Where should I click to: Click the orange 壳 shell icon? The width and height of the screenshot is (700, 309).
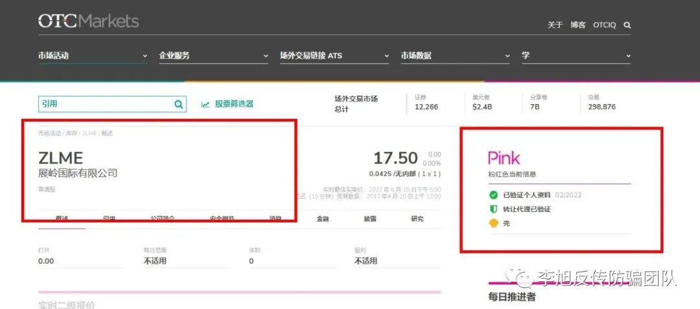tap(493, 223)
